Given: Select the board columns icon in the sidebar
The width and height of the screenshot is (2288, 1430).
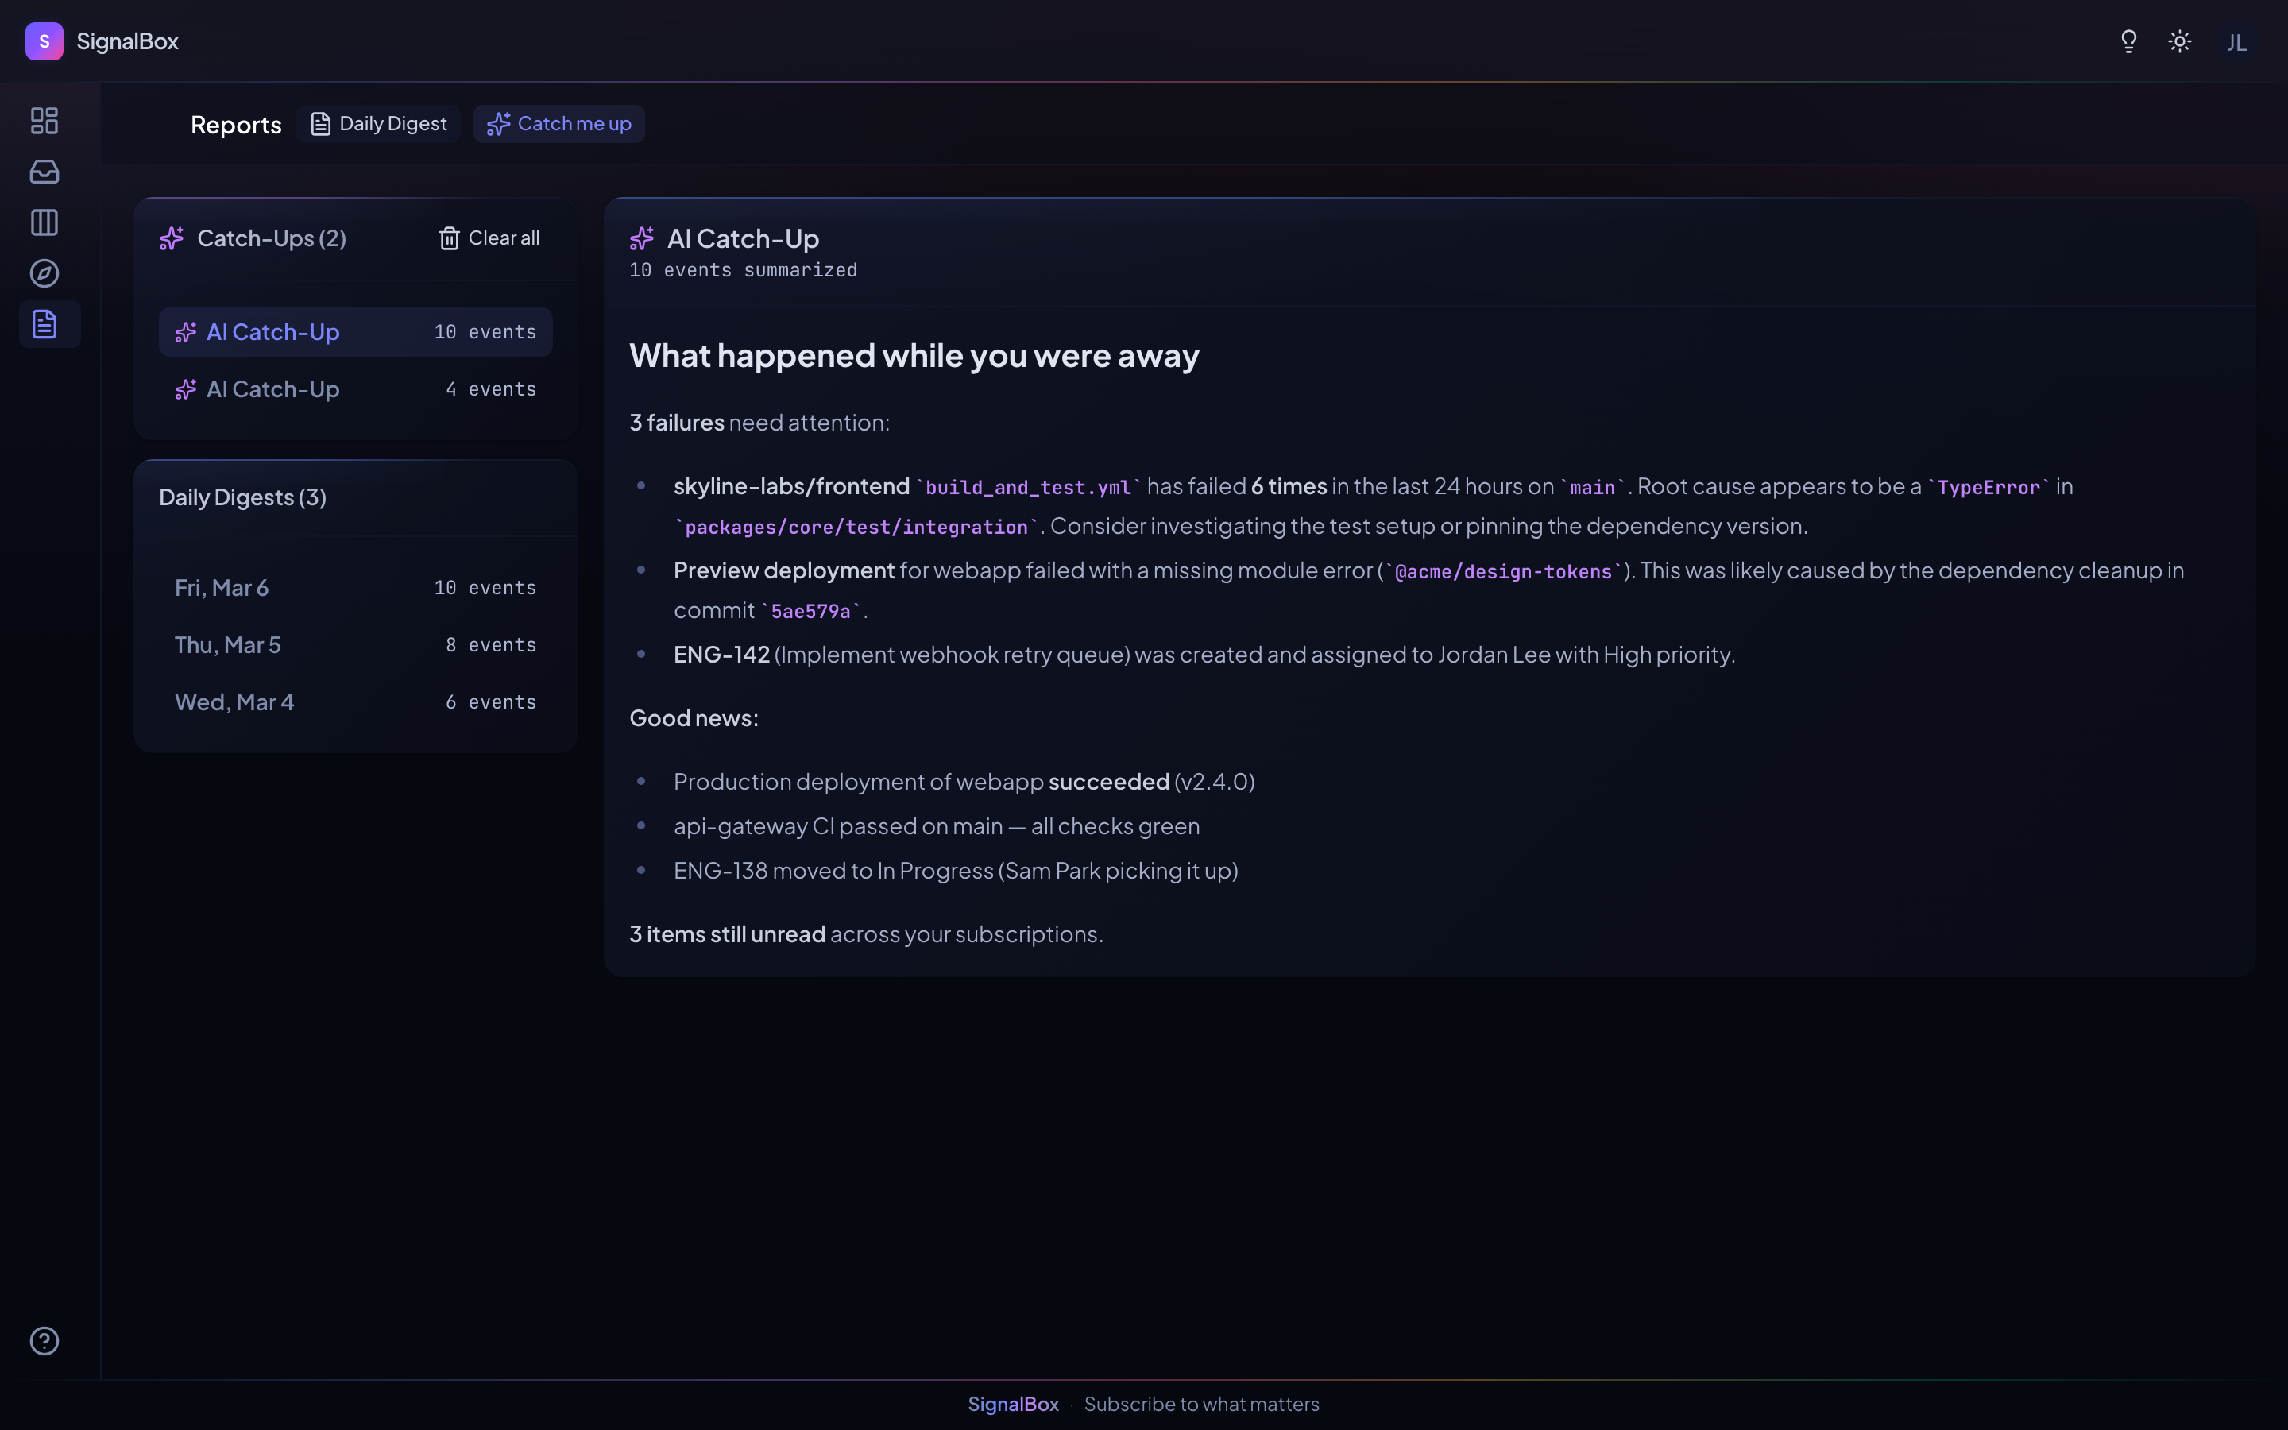Looking at the screenshot, I should point(44,222).
